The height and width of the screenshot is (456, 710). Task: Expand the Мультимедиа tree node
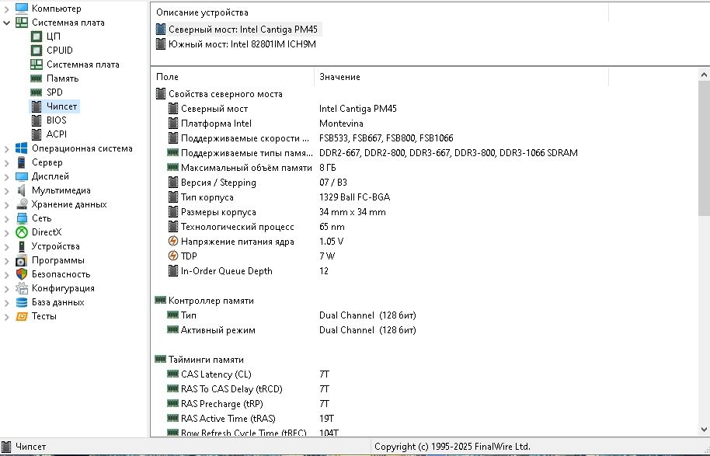click(6, 190)
